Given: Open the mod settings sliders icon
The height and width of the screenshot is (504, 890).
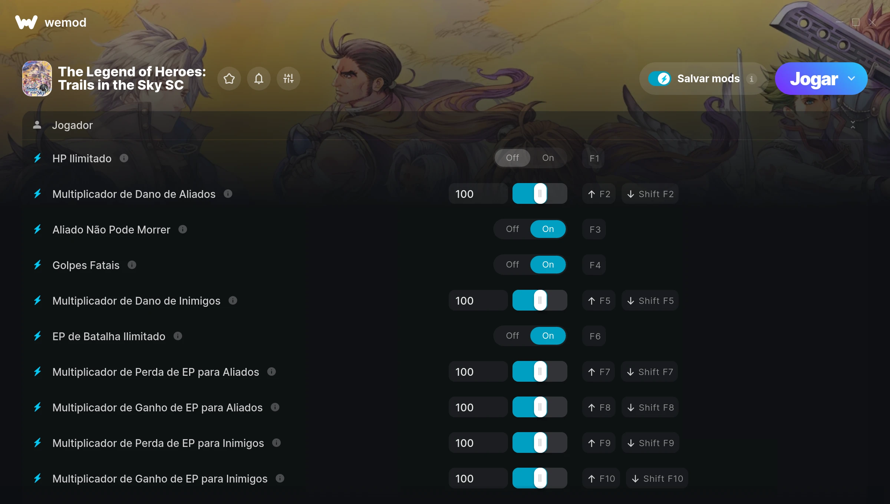Looking at the screenshot, I should pyautogui.click(x=289, y=79).
